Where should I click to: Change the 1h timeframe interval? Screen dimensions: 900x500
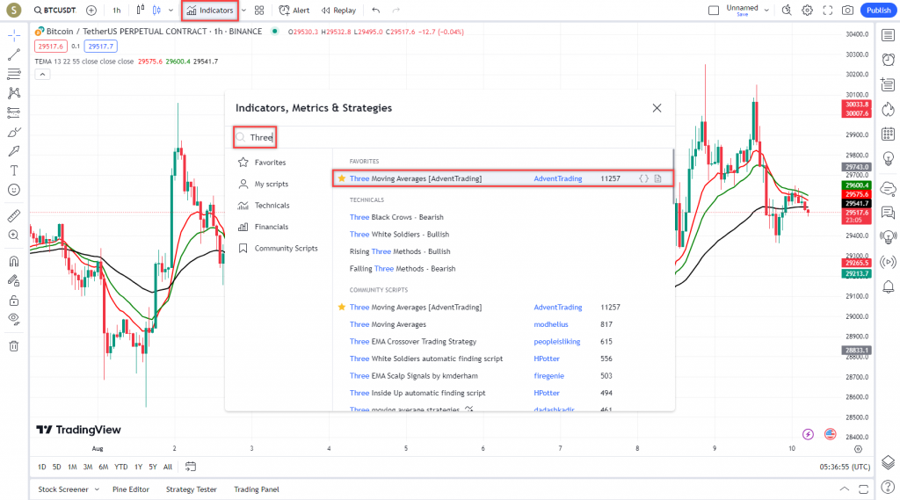pyautogui.click(x=117, y=11)
